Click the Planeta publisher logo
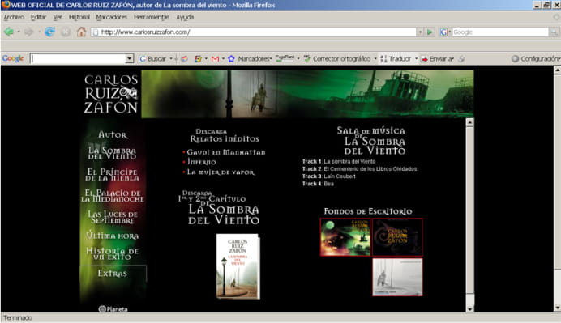Image resolution: width=561 pixels, height=323 pixels. tap(113, 309)
